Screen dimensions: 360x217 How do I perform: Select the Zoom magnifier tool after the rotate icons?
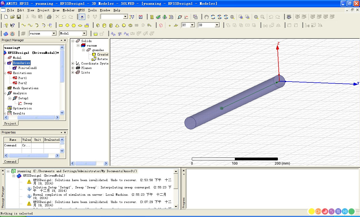pos(232,17)
